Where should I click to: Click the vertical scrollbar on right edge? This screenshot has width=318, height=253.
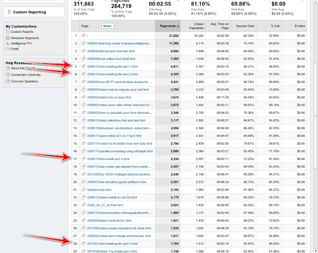pos(316,116)
